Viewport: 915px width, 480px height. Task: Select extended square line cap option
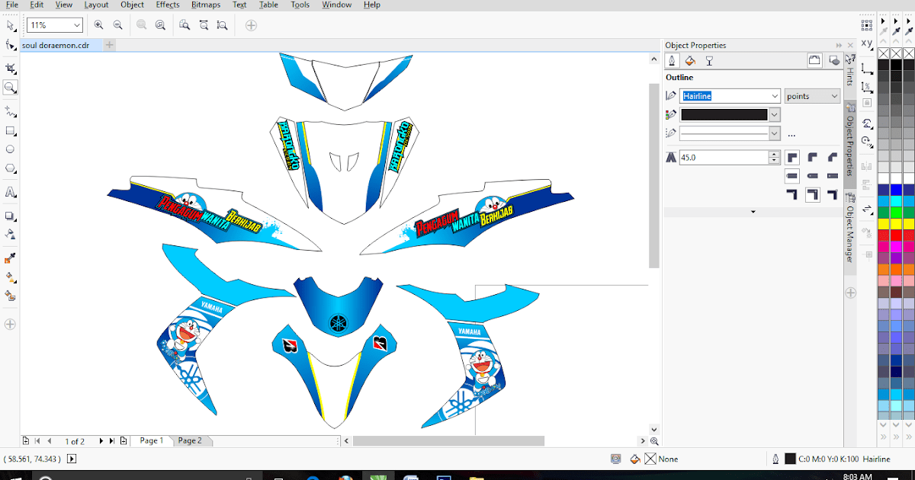[x=832, y=177]
